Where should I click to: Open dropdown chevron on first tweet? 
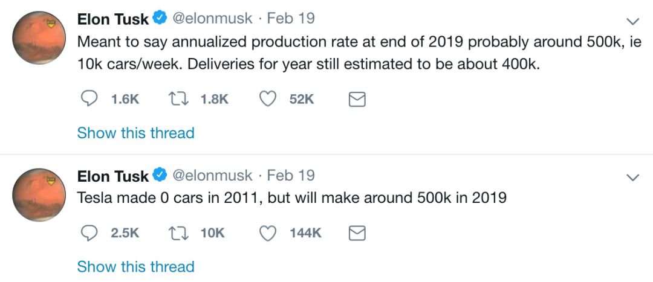pyautogui.click(x=632, y=22)
